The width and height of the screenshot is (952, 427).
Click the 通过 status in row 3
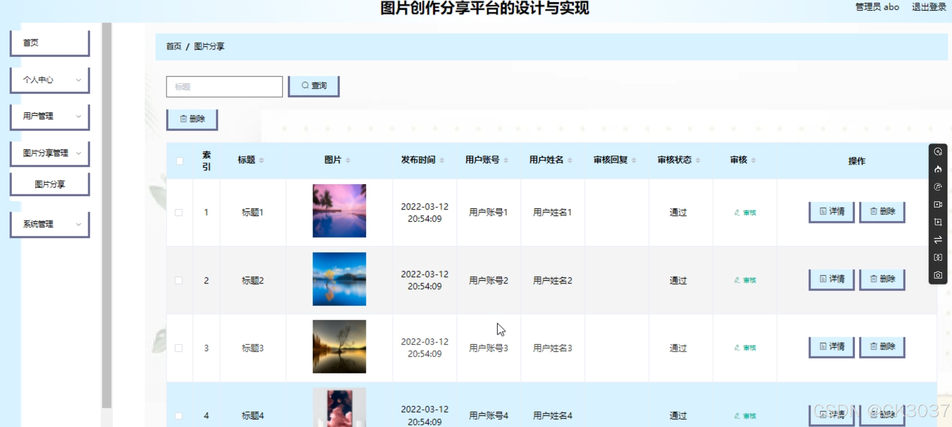click(678, 348)
